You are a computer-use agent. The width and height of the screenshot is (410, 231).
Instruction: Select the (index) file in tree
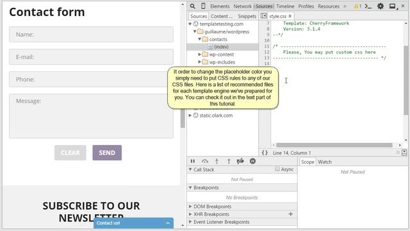(221, 47)
